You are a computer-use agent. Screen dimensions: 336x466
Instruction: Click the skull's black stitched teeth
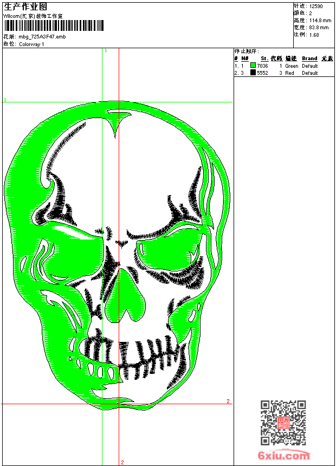(x=130, y=355)
